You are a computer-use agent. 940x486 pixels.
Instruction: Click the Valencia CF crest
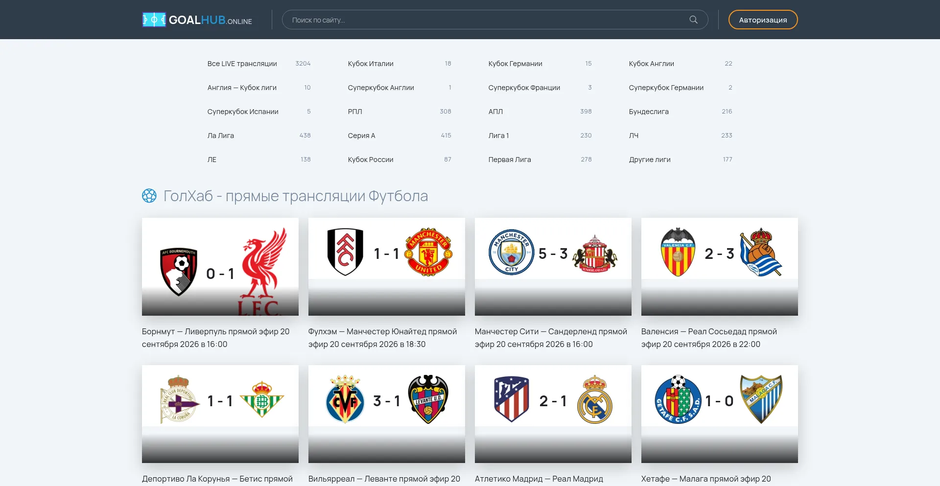[x=678, y=252]
